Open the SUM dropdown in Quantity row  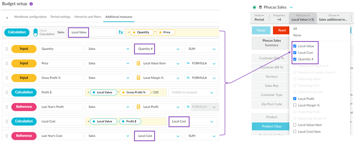[201, 49]
